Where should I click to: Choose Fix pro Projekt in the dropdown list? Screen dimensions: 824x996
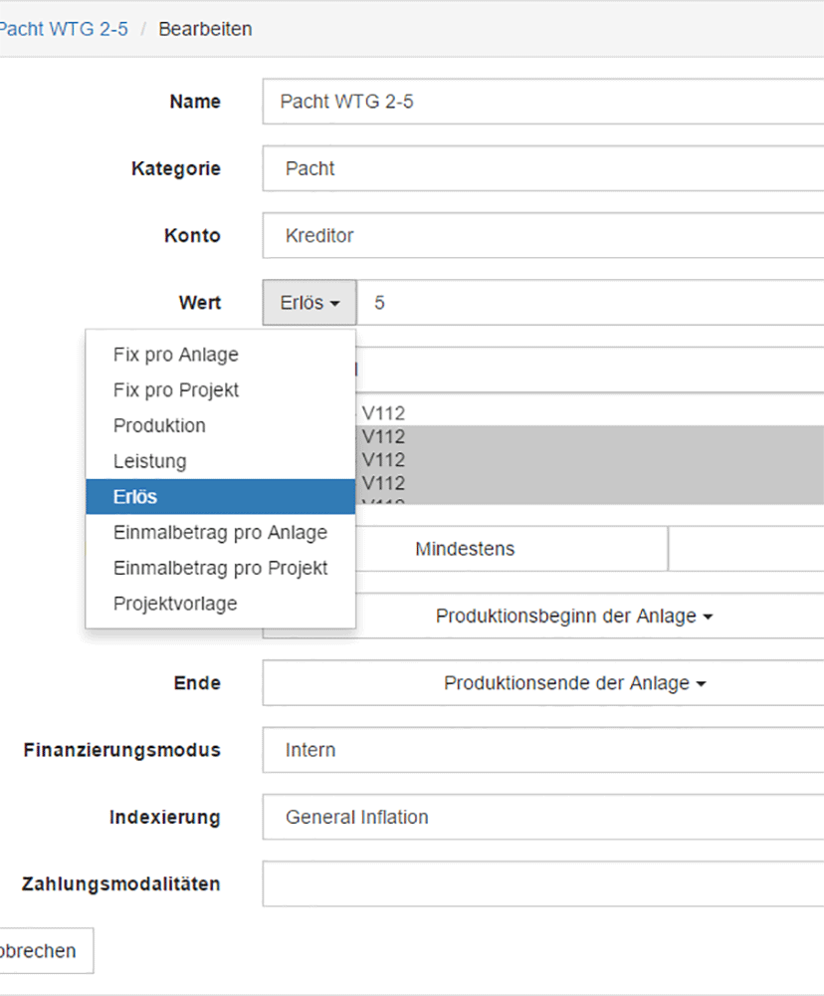click(176, 390)
